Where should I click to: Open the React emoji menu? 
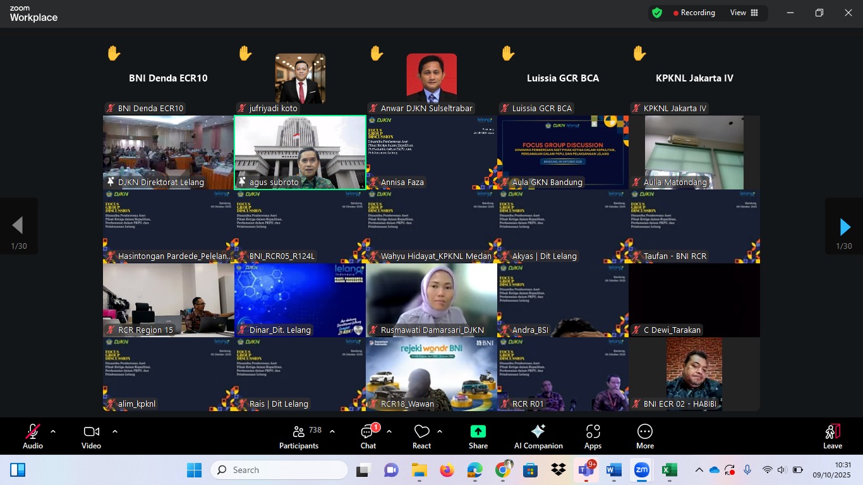pyautogui.click(x=421, y=436)
